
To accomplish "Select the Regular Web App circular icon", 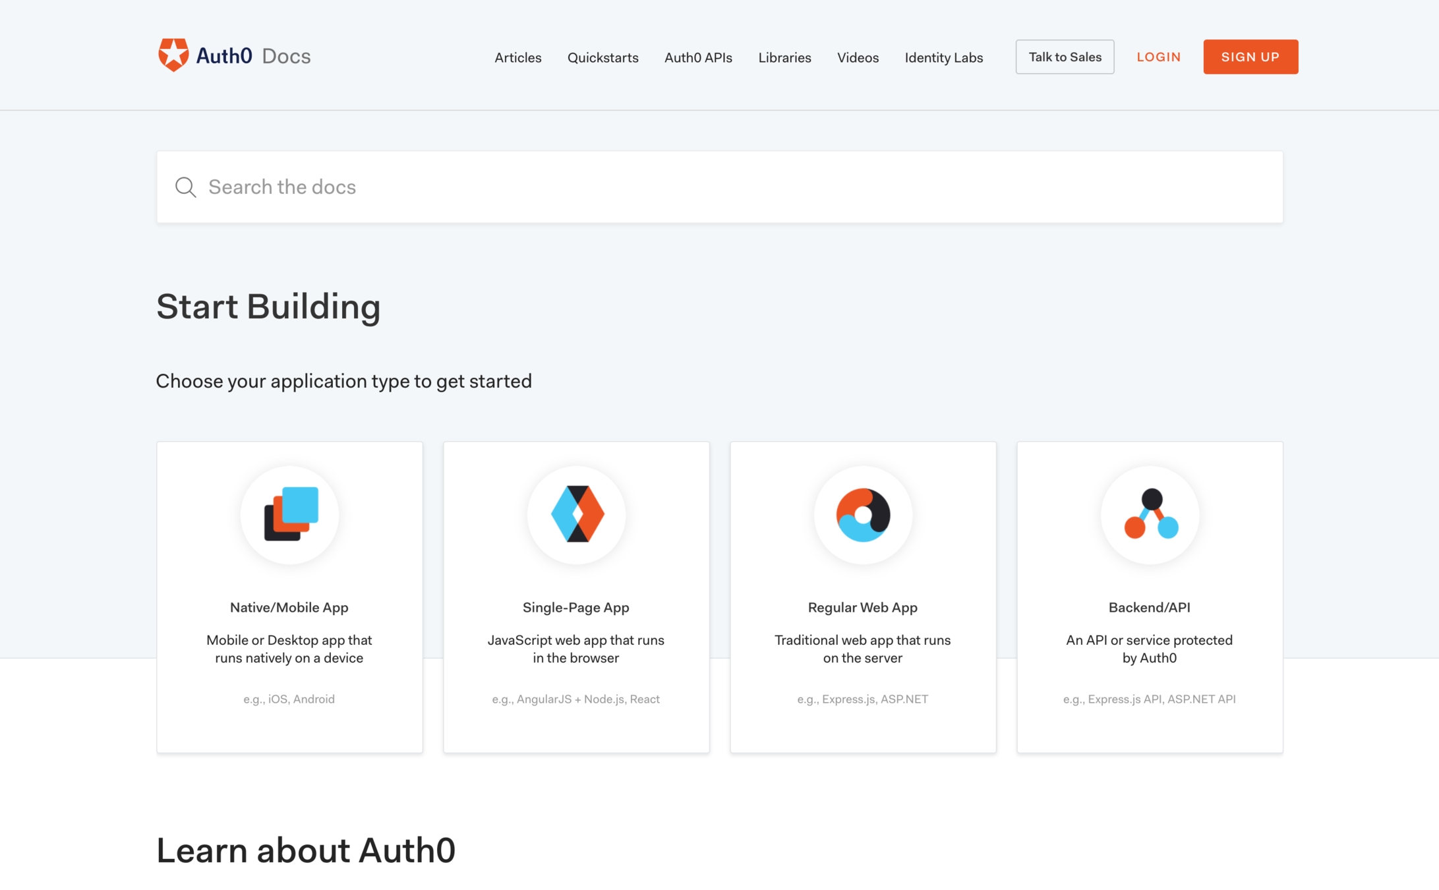I will tap(864, 514).
